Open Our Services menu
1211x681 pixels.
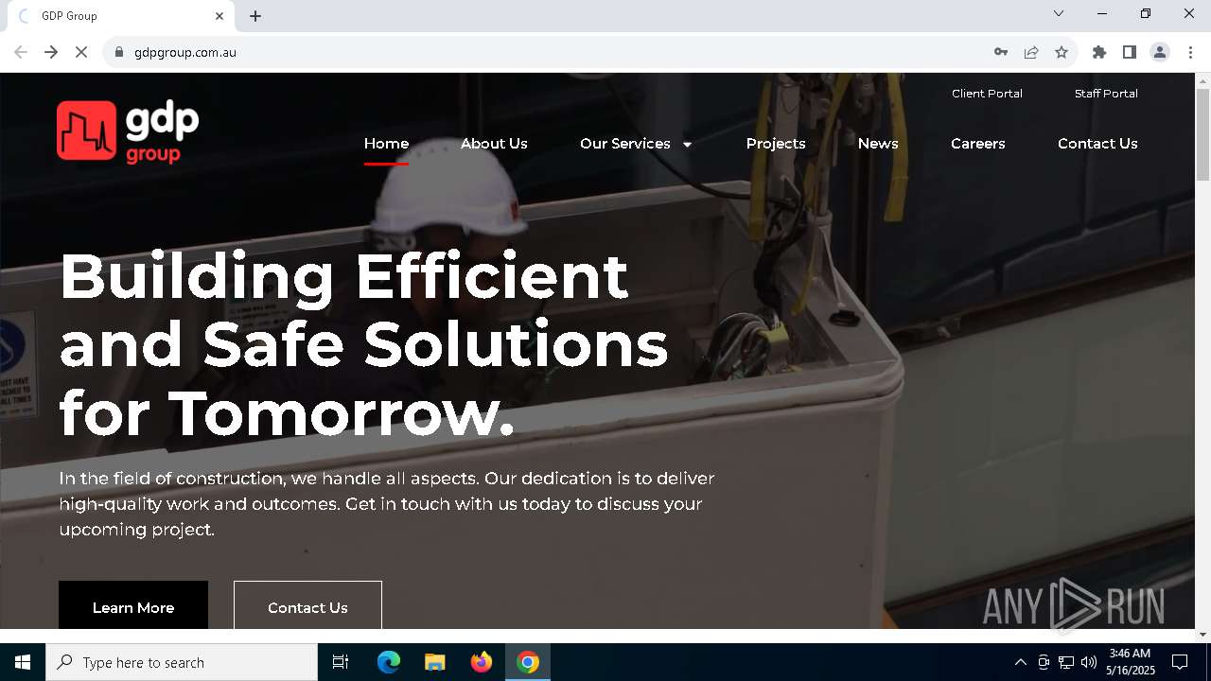(625, 144)
